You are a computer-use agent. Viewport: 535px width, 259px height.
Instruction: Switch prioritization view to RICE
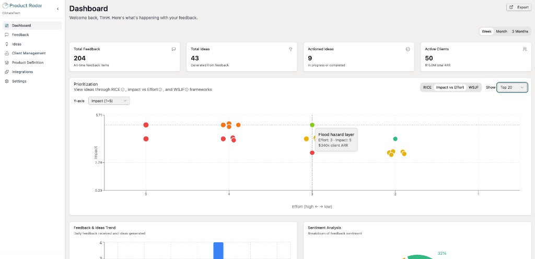427,87
